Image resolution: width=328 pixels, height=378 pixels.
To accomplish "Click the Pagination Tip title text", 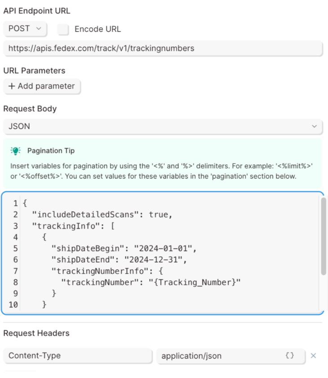I will [51, 151].
